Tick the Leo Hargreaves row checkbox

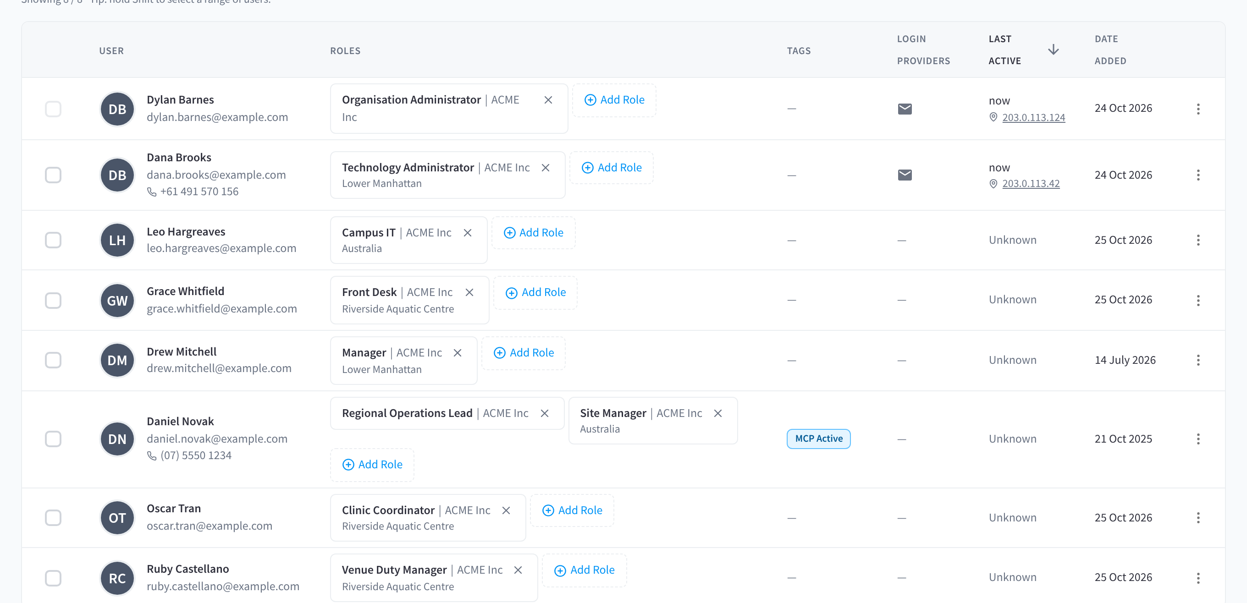pos(53,240)
